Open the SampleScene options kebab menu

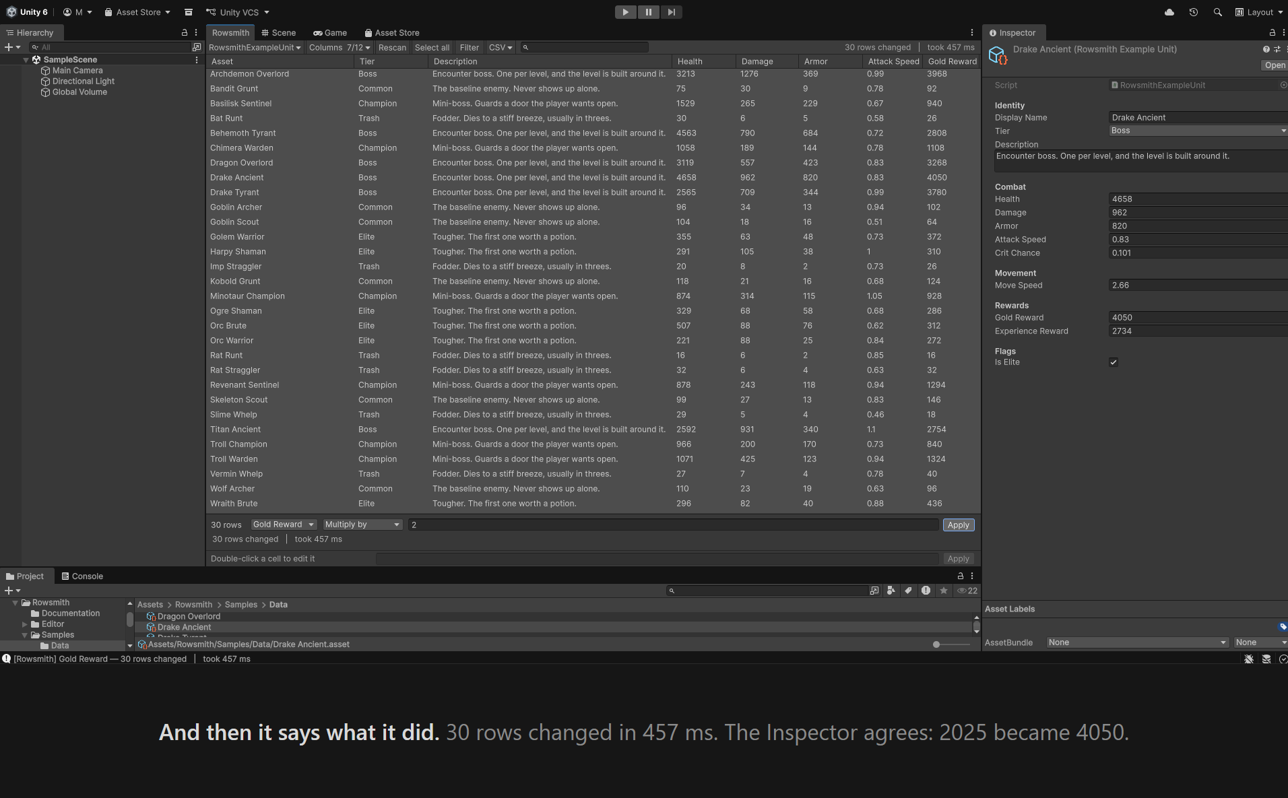(197, 60)
